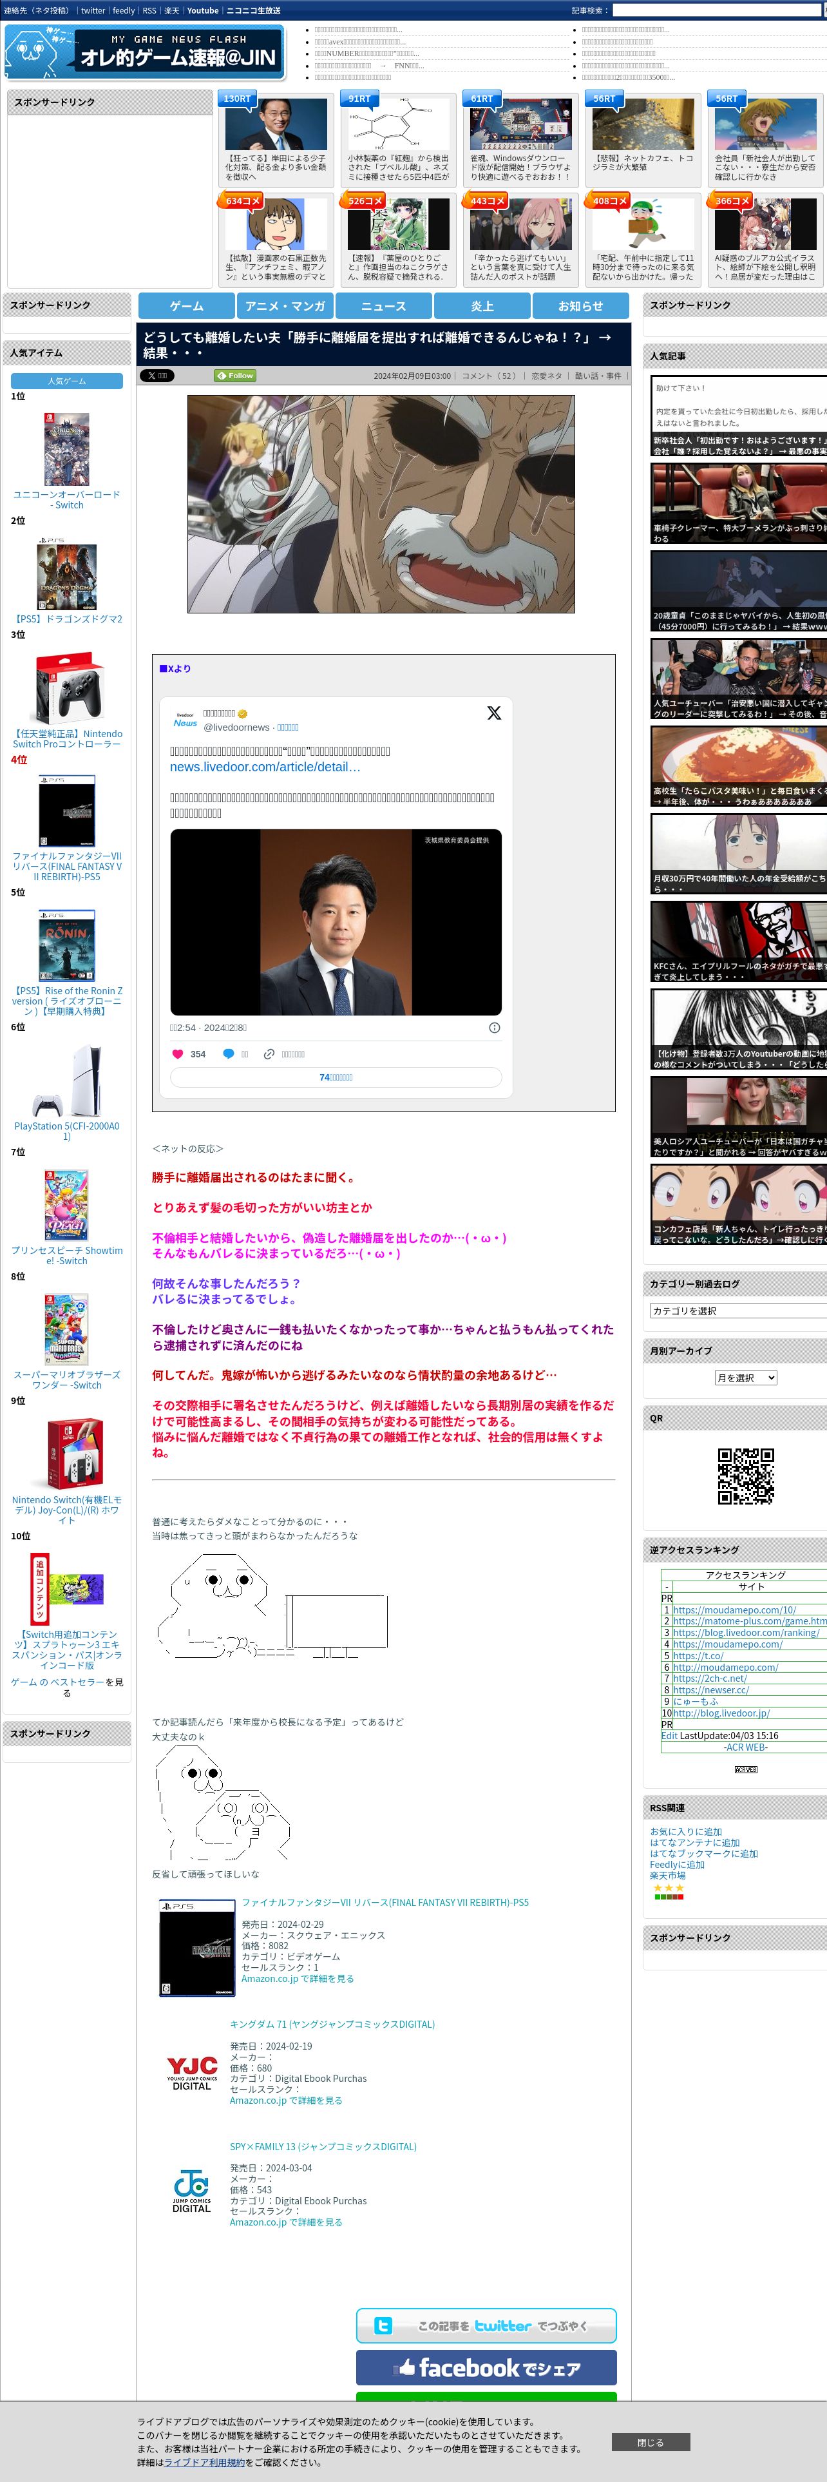
Task: Click the twitter でつぶやく share banner
Action: (x=486, y=2326)
